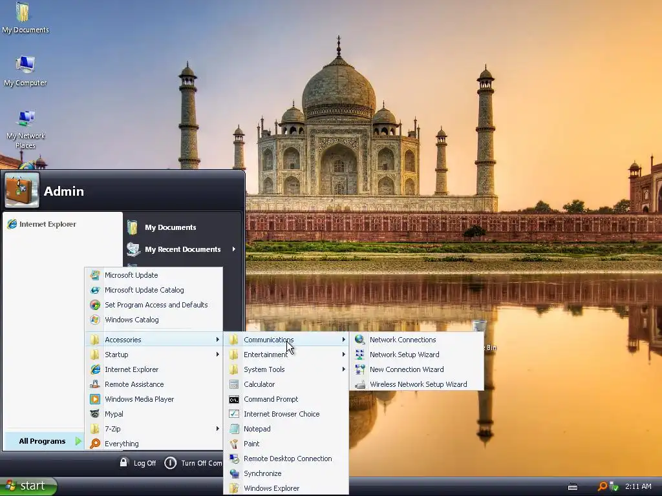Click the Network Setup Wizard icon

pyautogui.click(x=359, y=355)
